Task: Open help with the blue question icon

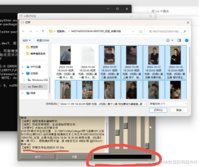Action: tap(187, 40)
